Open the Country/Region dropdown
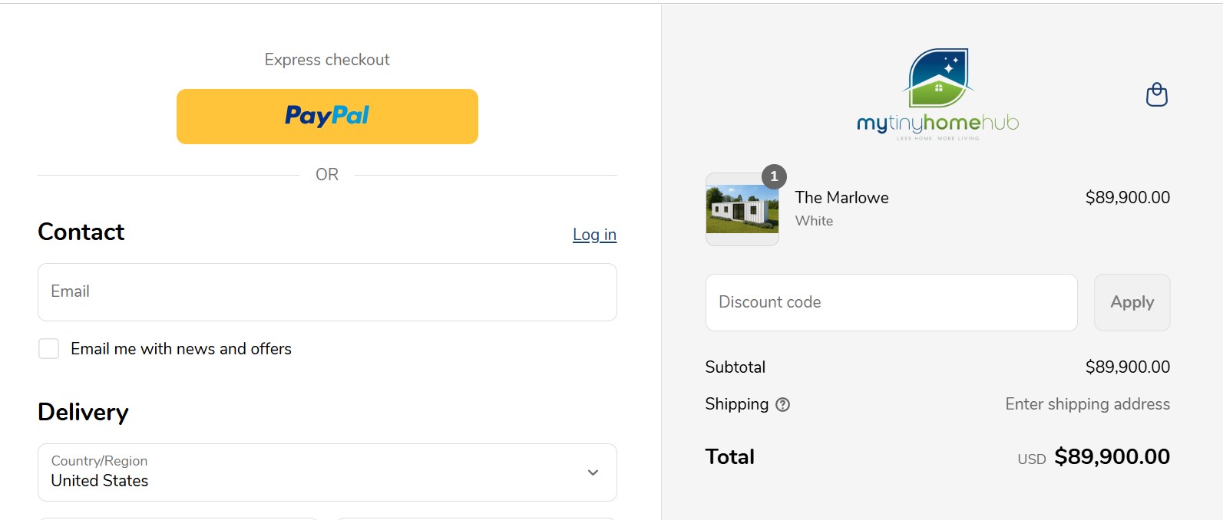This screenshot has height=520, width=1223. click(x=327, y=472)
